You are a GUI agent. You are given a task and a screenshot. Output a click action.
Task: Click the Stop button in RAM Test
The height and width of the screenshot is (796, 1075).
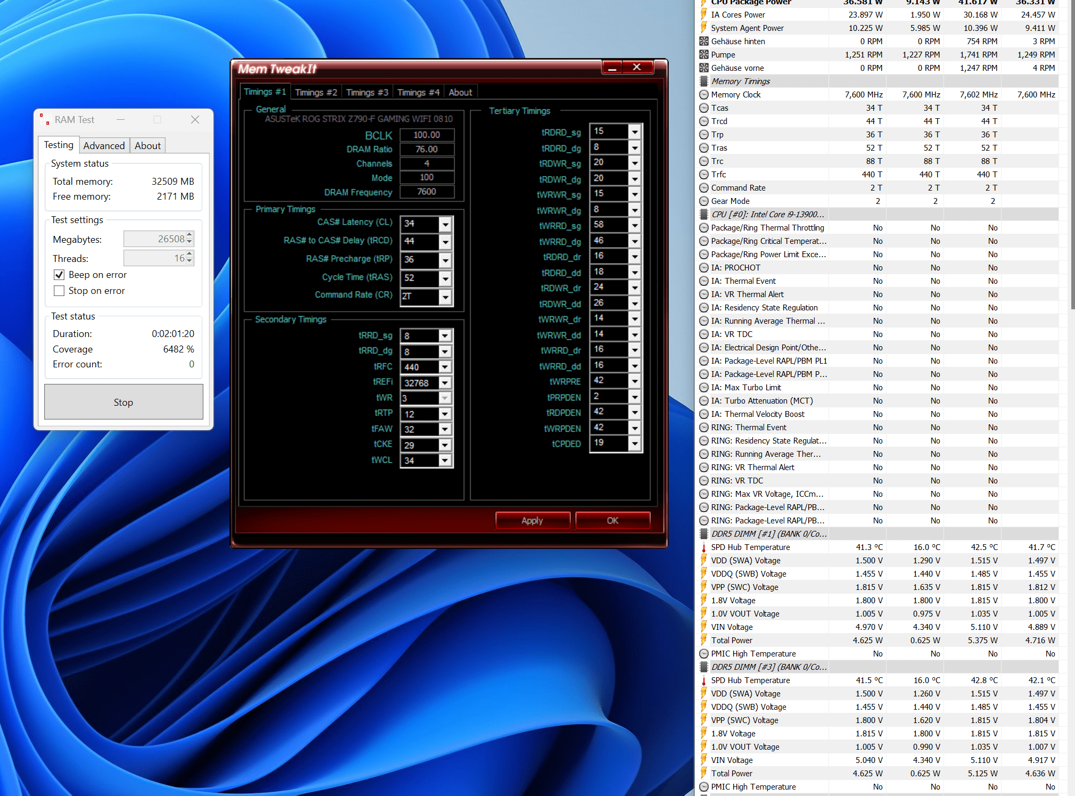(x=124, y=402)
